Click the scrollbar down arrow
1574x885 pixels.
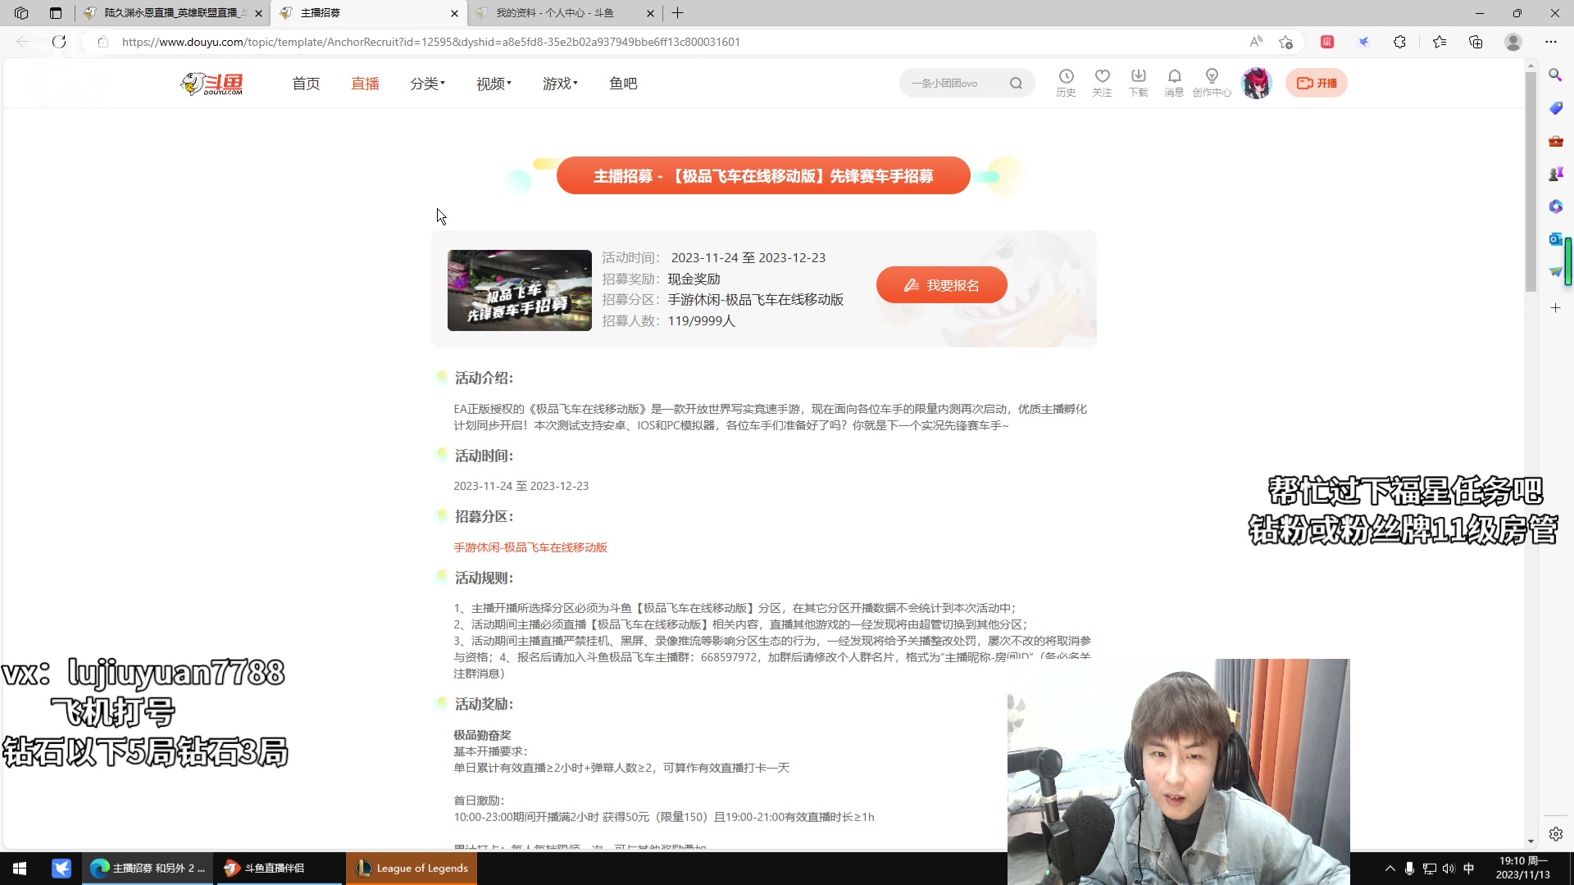click(x=1531, y=842)
